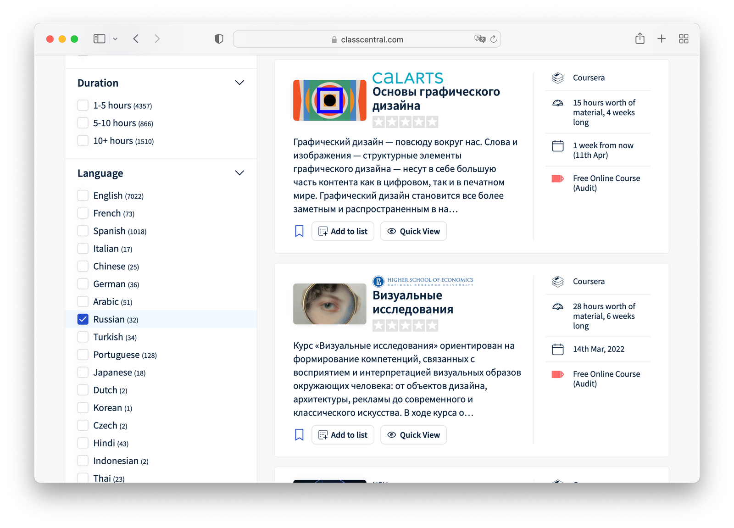This screenshot has width=734, height=528.
Task: Click the workload gauge icon for 28 hours
Action: 558,307
